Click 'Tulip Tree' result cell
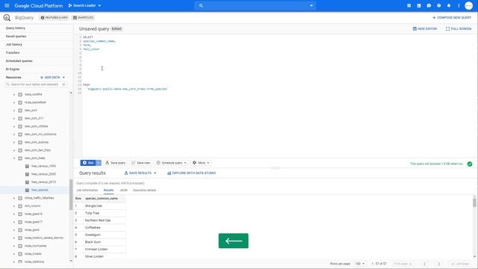 (92, 213)
